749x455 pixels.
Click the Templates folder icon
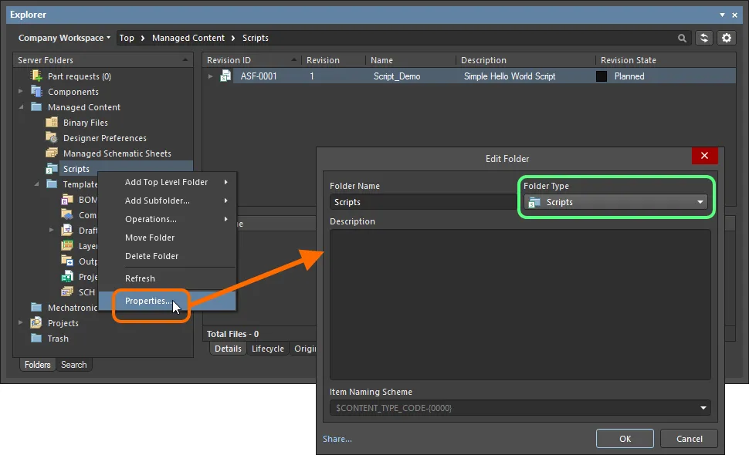pos(52,184)
